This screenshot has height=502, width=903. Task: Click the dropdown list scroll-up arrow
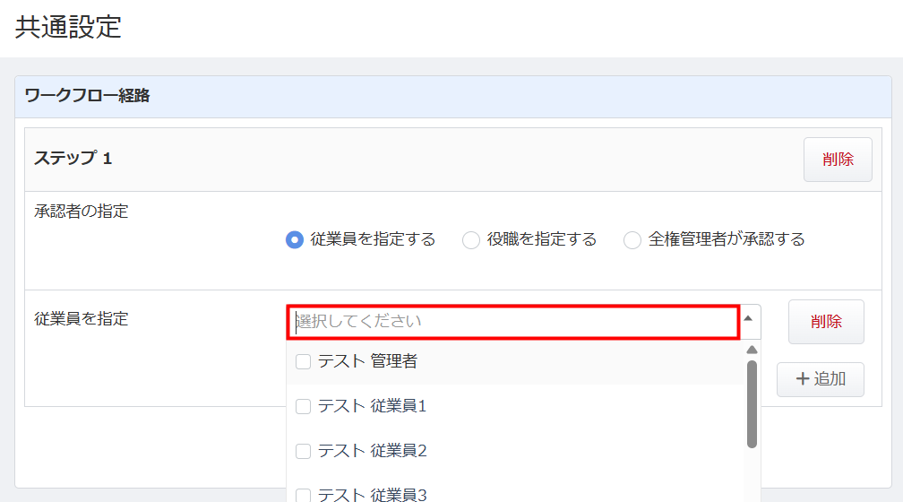coord(752,350)
